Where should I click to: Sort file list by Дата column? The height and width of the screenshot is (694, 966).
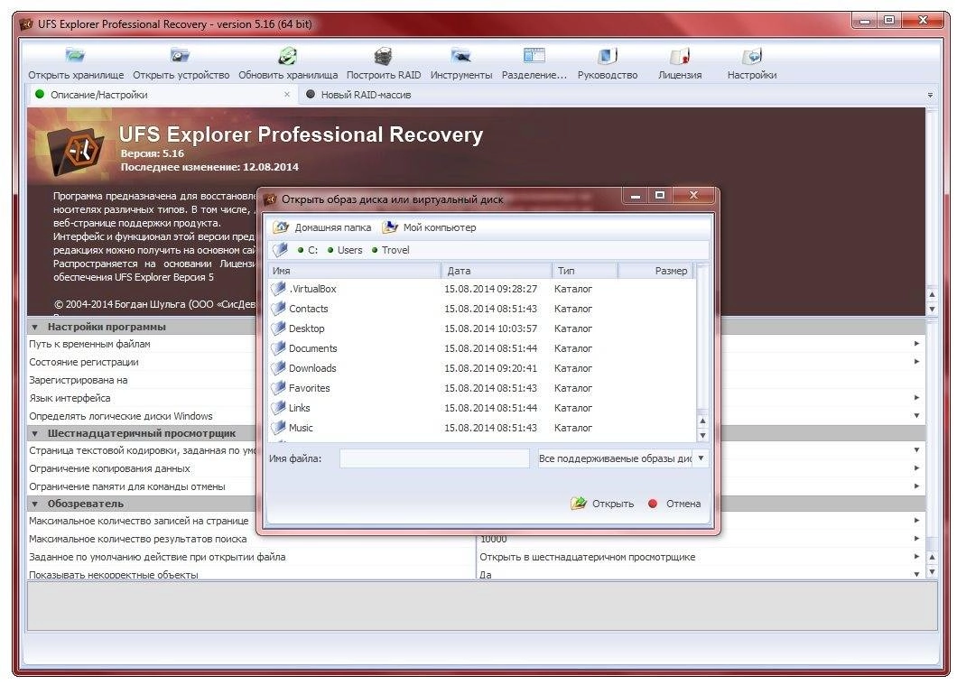tap(496, 271)
